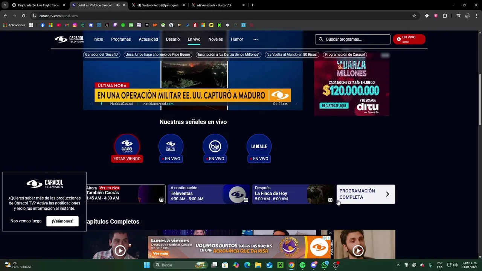Select the Caracol Televisión signal being watched
Screen dimensions: 482x271
click(x=127, y=148)
